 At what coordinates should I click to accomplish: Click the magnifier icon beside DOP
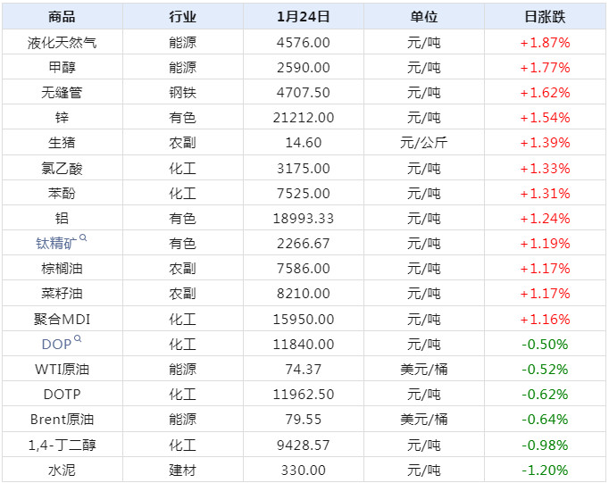78,339
